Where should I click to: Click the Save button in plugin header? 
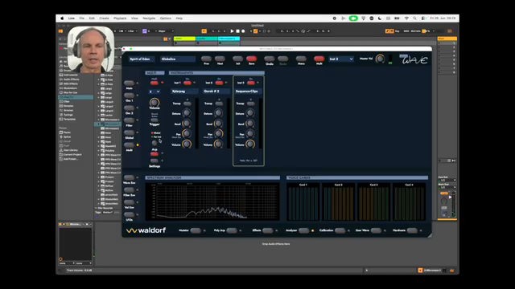coord(251,59)
